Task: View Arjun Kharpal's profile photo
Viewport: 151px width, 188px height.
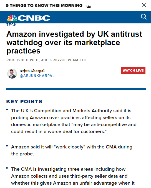Action: coord(12,74)
